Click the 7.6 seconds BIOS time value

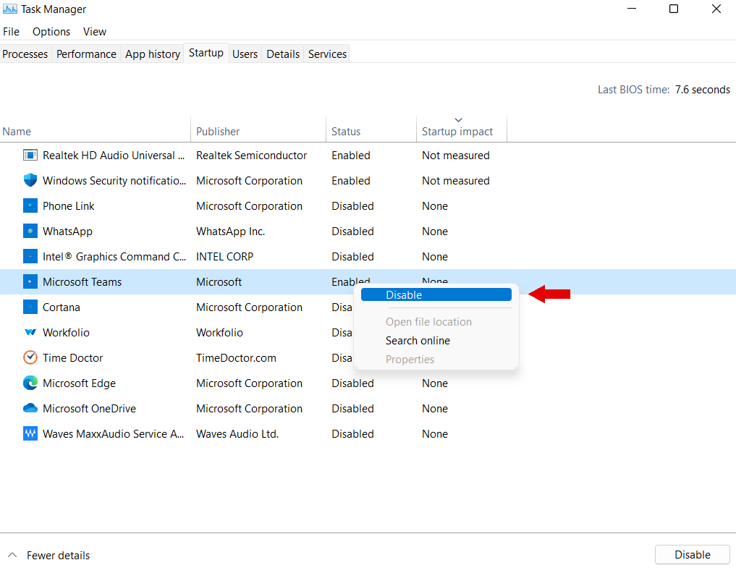(x=703, y=90)
